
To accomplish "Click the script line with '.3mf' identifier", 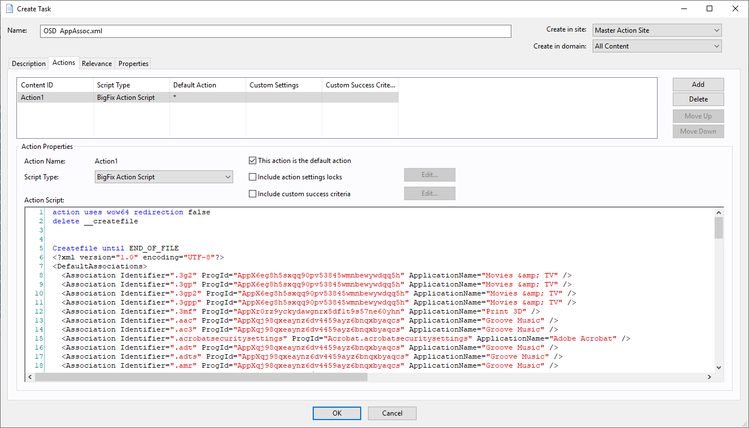I will point(301,311).
